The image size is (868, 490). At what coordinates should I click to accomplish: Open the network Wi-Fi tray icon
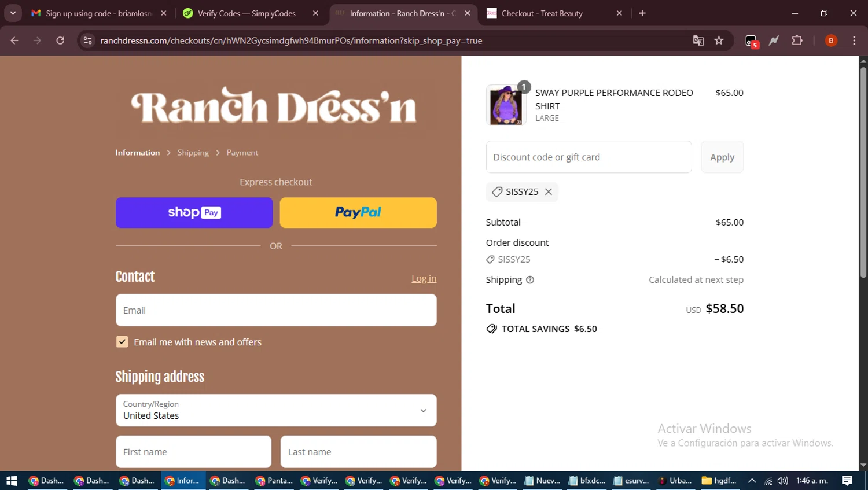coord(768,481)
